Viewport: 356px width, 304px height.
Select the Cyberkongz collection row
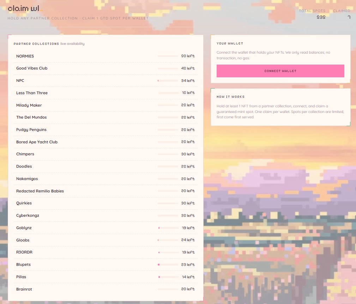(x=105, y=216)
